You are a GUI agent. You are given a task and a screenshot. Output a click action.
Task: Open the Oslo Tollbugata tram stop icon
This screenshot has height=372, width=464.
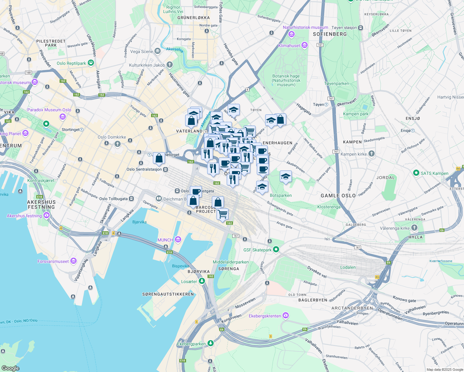coord(131,198)
